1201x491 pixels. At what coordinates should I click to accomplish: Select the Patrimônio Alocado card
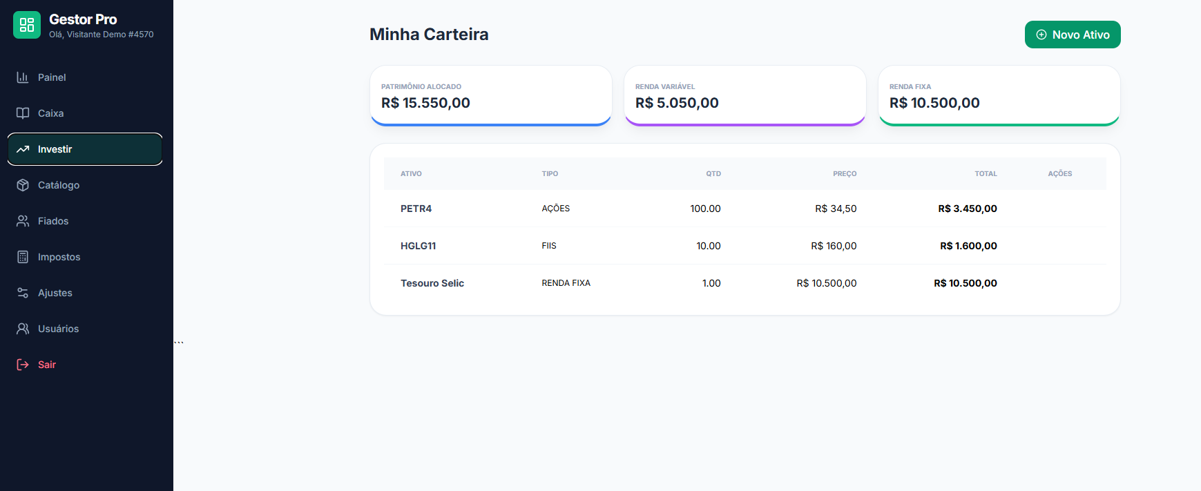[490, 95]
